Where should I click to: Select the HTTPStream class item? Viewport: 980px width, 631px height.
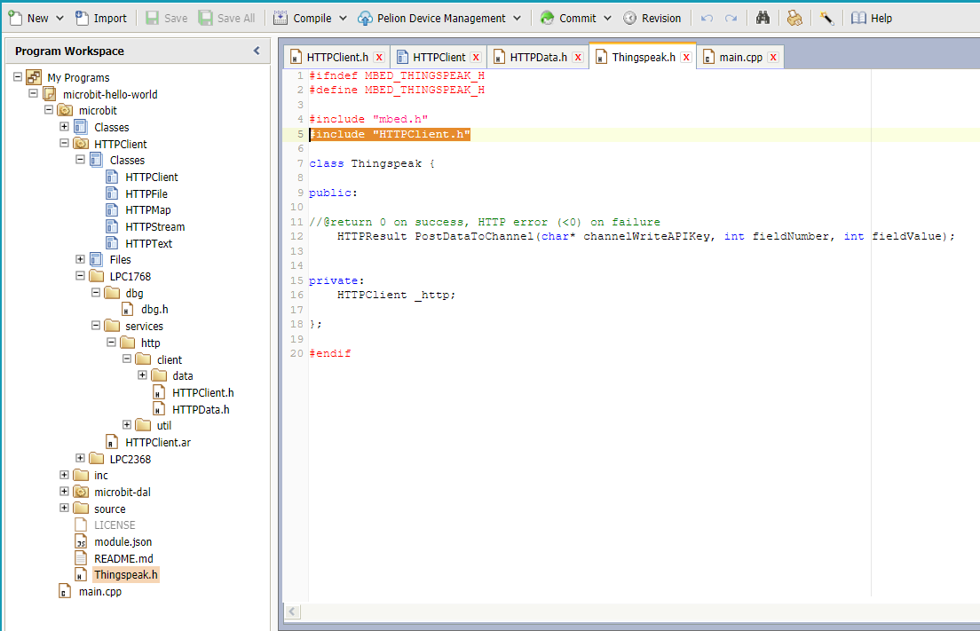pyautogui.click(x=155, y=227)
